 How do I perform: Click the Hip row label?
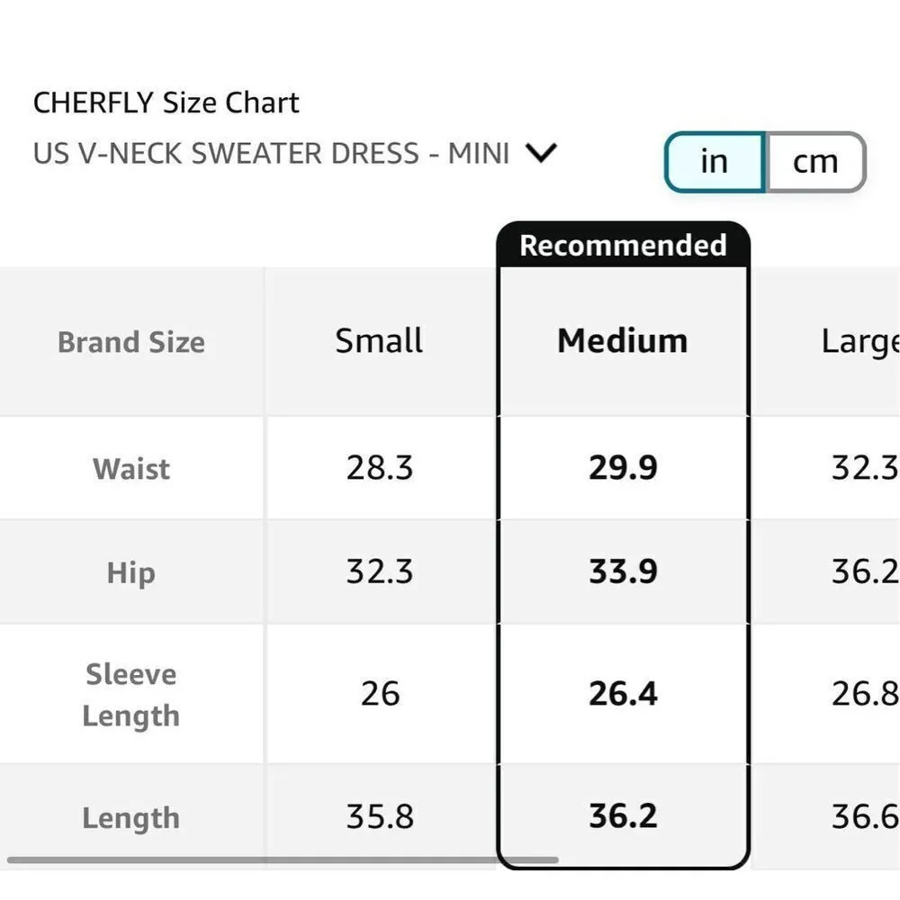coord(130,571)
